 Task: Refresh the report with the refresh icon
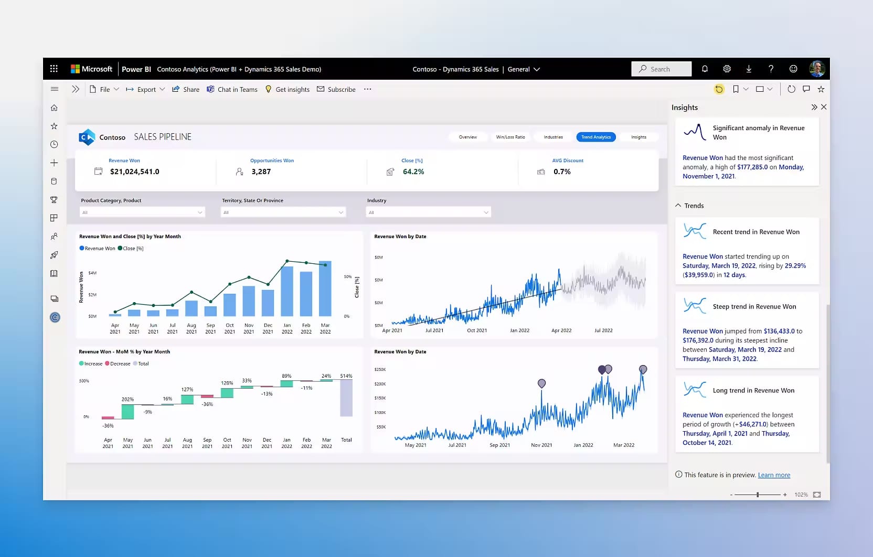(791, 89)
